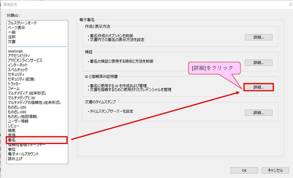Click 詳細 button in 検証 section

pyautogui.click(x=258, y=63)
